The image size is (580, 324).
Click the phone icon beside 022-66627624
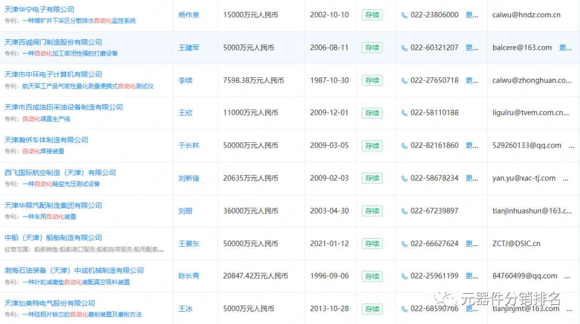[404, 244]
